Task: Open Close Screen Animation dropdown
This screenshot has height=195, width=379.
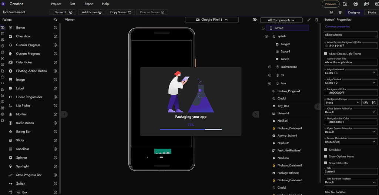Action: pos(351,112)
